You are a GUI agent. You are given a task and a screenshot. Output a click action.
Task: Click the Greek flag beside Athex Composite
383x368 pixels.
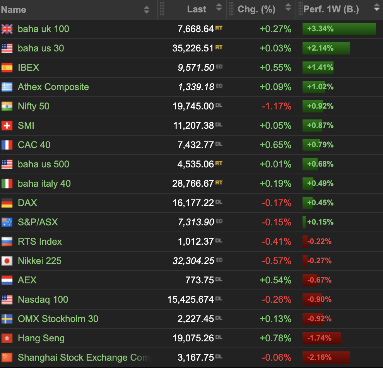pyautogui.click(x=7, y=87)
